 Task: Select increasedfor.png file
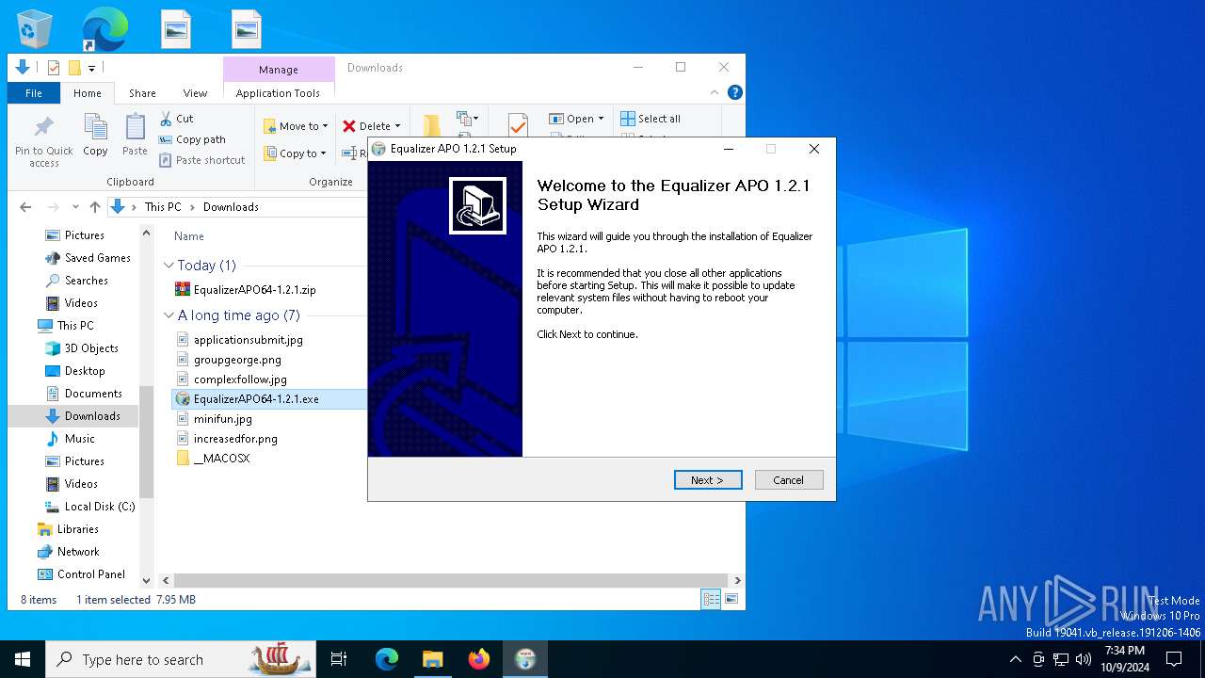(227, 439)
